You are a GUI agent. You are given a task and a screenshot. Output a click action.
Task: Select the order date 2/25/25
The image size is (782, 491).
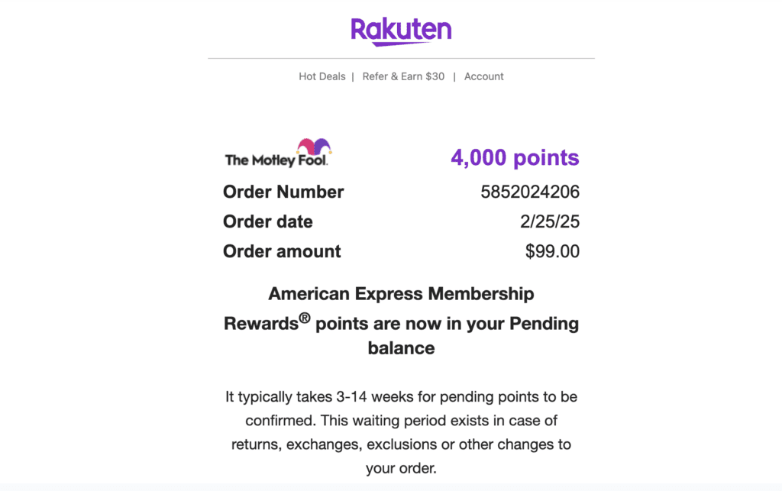click(548, 221)
